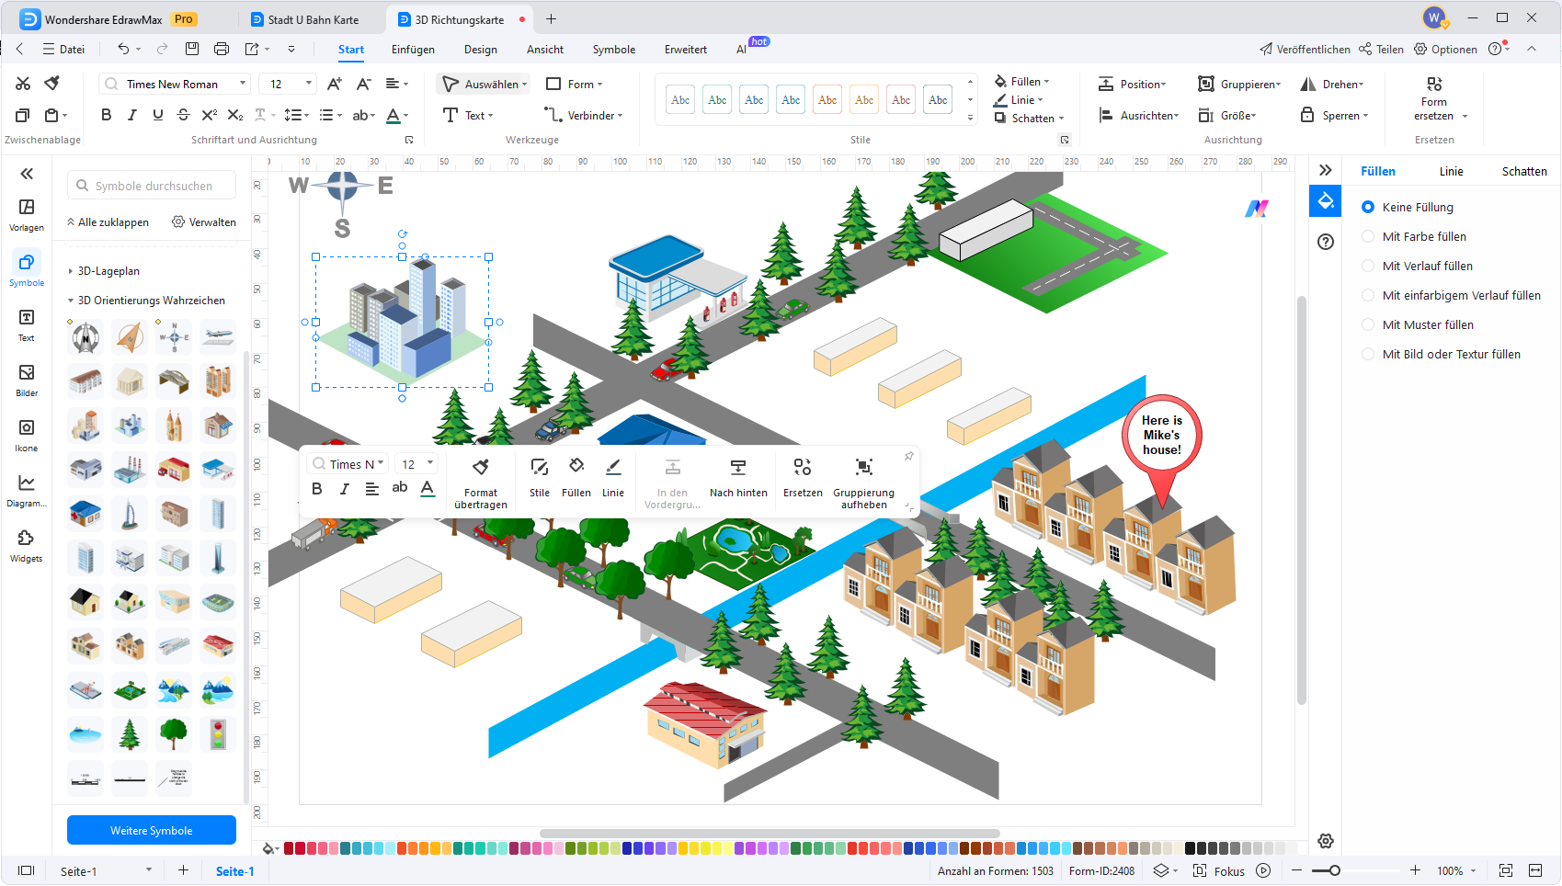The width and height of the screenshot is (1562, 886).
Task: Open Vorlagen panel in left sidebar
Action: 27,215
